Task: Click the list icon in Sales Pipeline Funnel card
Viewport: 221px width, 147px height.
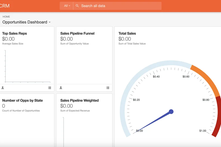Action: point(108,88)
